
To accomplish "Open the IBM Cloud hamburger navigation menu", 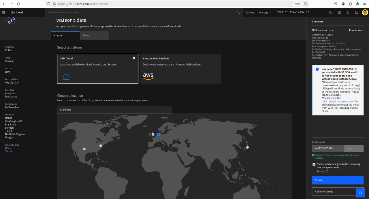I will [x=4, y=12].
